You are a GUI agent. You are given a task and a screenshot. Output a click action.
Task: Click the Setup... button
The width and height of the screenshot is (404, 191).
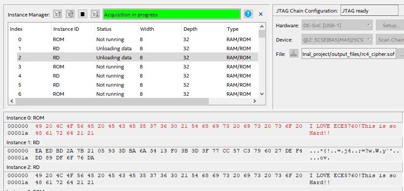(391, 26)
